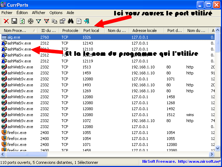Click firefox.exe icon in the port 1055 row
The width and height of the screenshot is (222, 167).
[x=4, y=132]
